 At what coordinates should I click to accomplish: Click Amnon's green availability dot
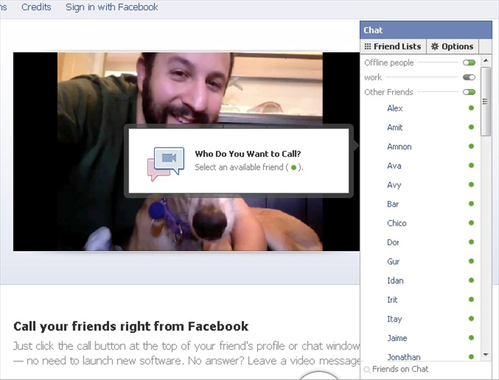471,146
